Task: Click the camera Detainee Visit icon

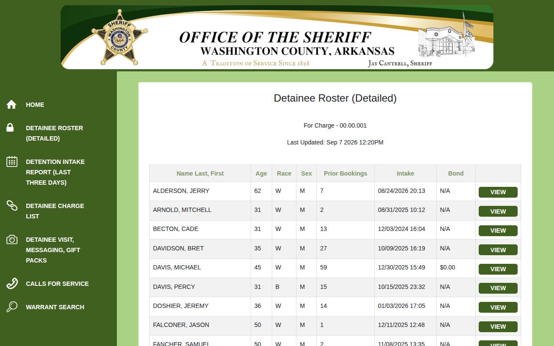Action: tap(12, 240)
